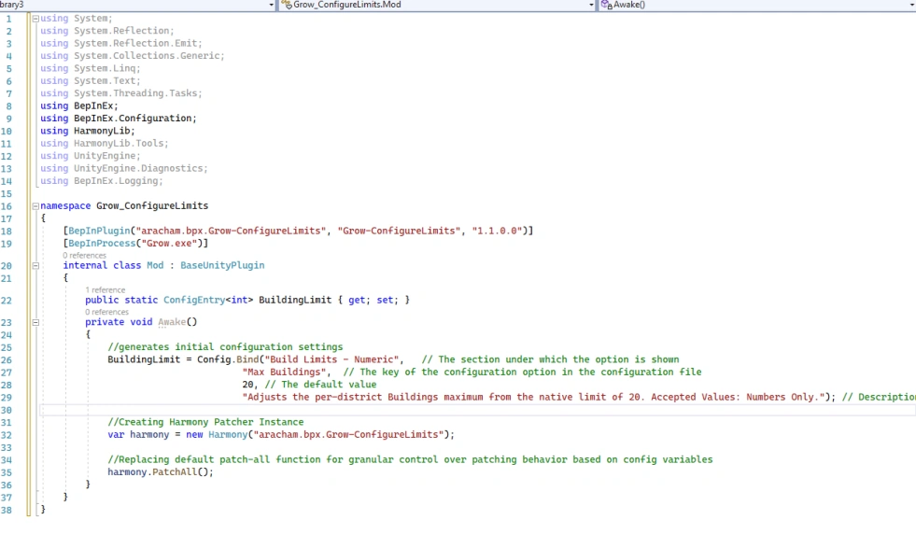The image size is (916, 534).
Task: Click 'using HarmonyLib;' on line 10
Action: click(x=88, y=131)
